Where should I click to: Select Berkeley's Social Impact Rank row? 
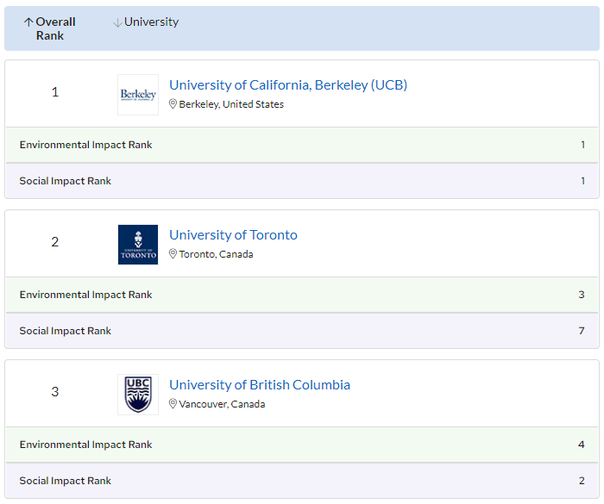click(302, 181)
